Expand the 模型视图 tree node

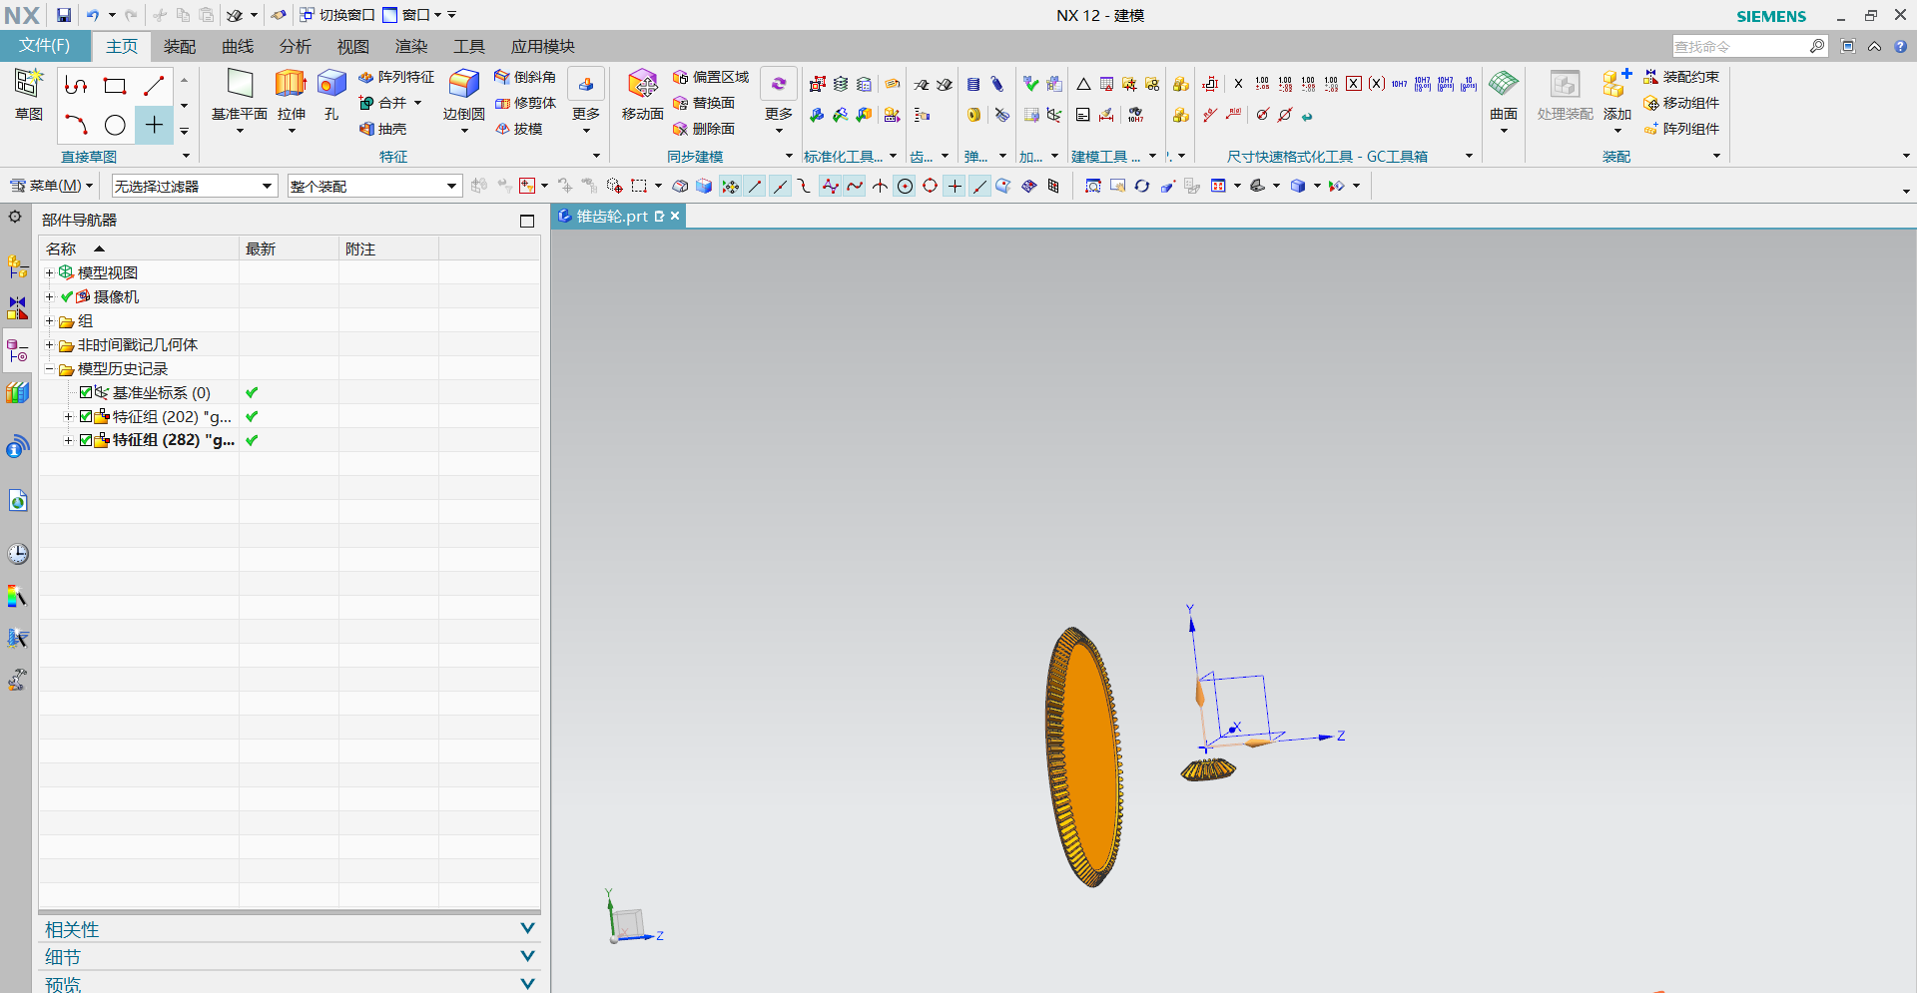(x=49, y=272)
